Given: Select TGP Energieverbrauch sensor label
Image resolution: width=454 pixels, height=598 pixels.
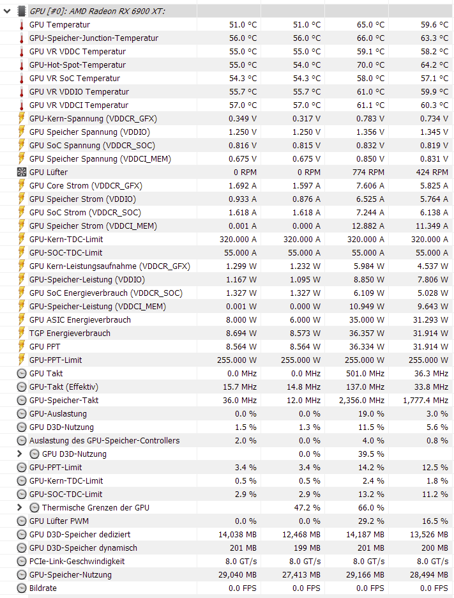Looking at the screenshot, I should tap(70, 333).
